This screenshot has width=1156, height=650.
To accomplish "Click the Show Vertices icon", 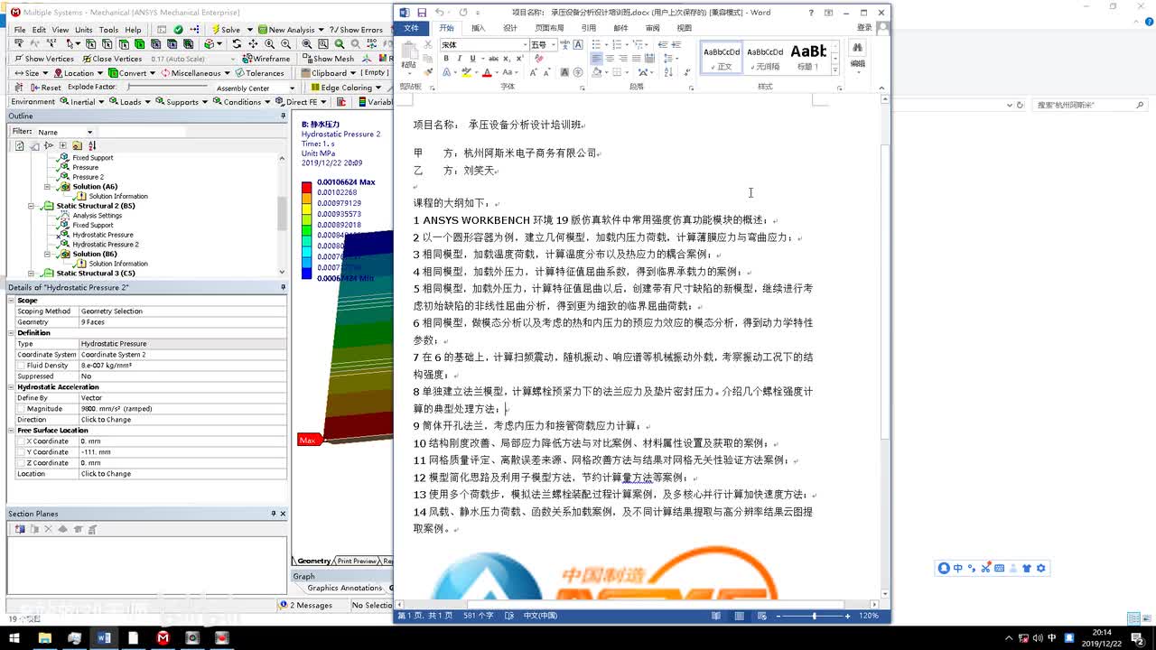I will point(17,59).
